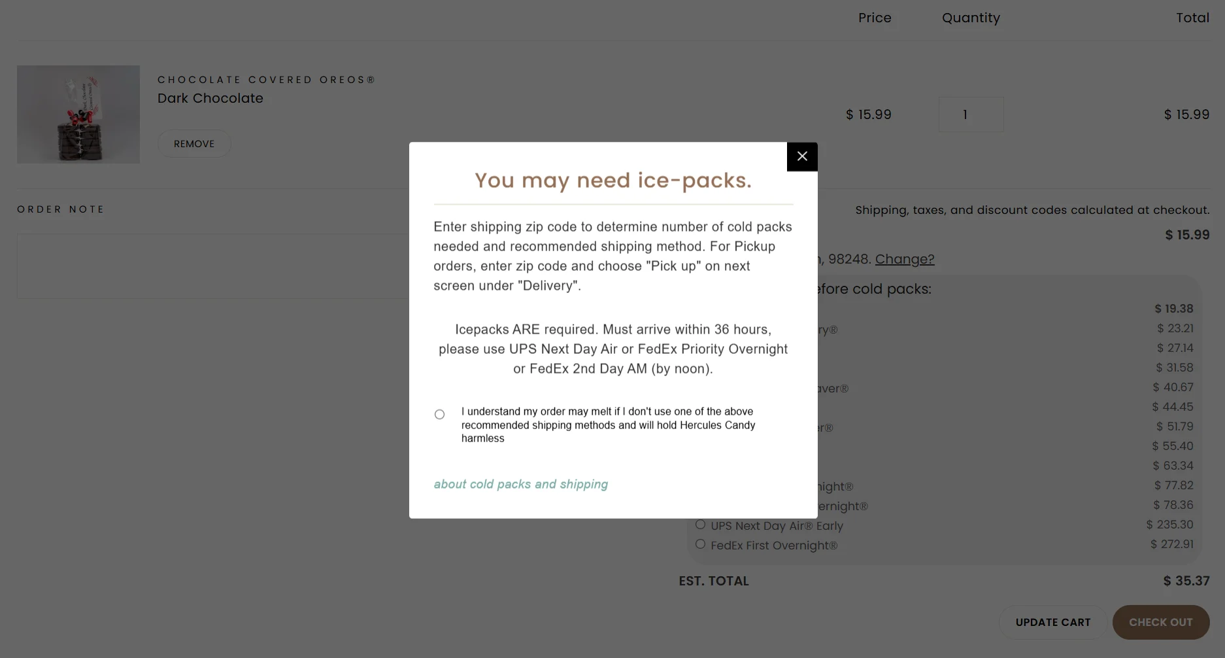Viewport: 1225px width, 658px height.
Task: Open the Dark Chocolate product thumbnail
Action: [78, 114]
